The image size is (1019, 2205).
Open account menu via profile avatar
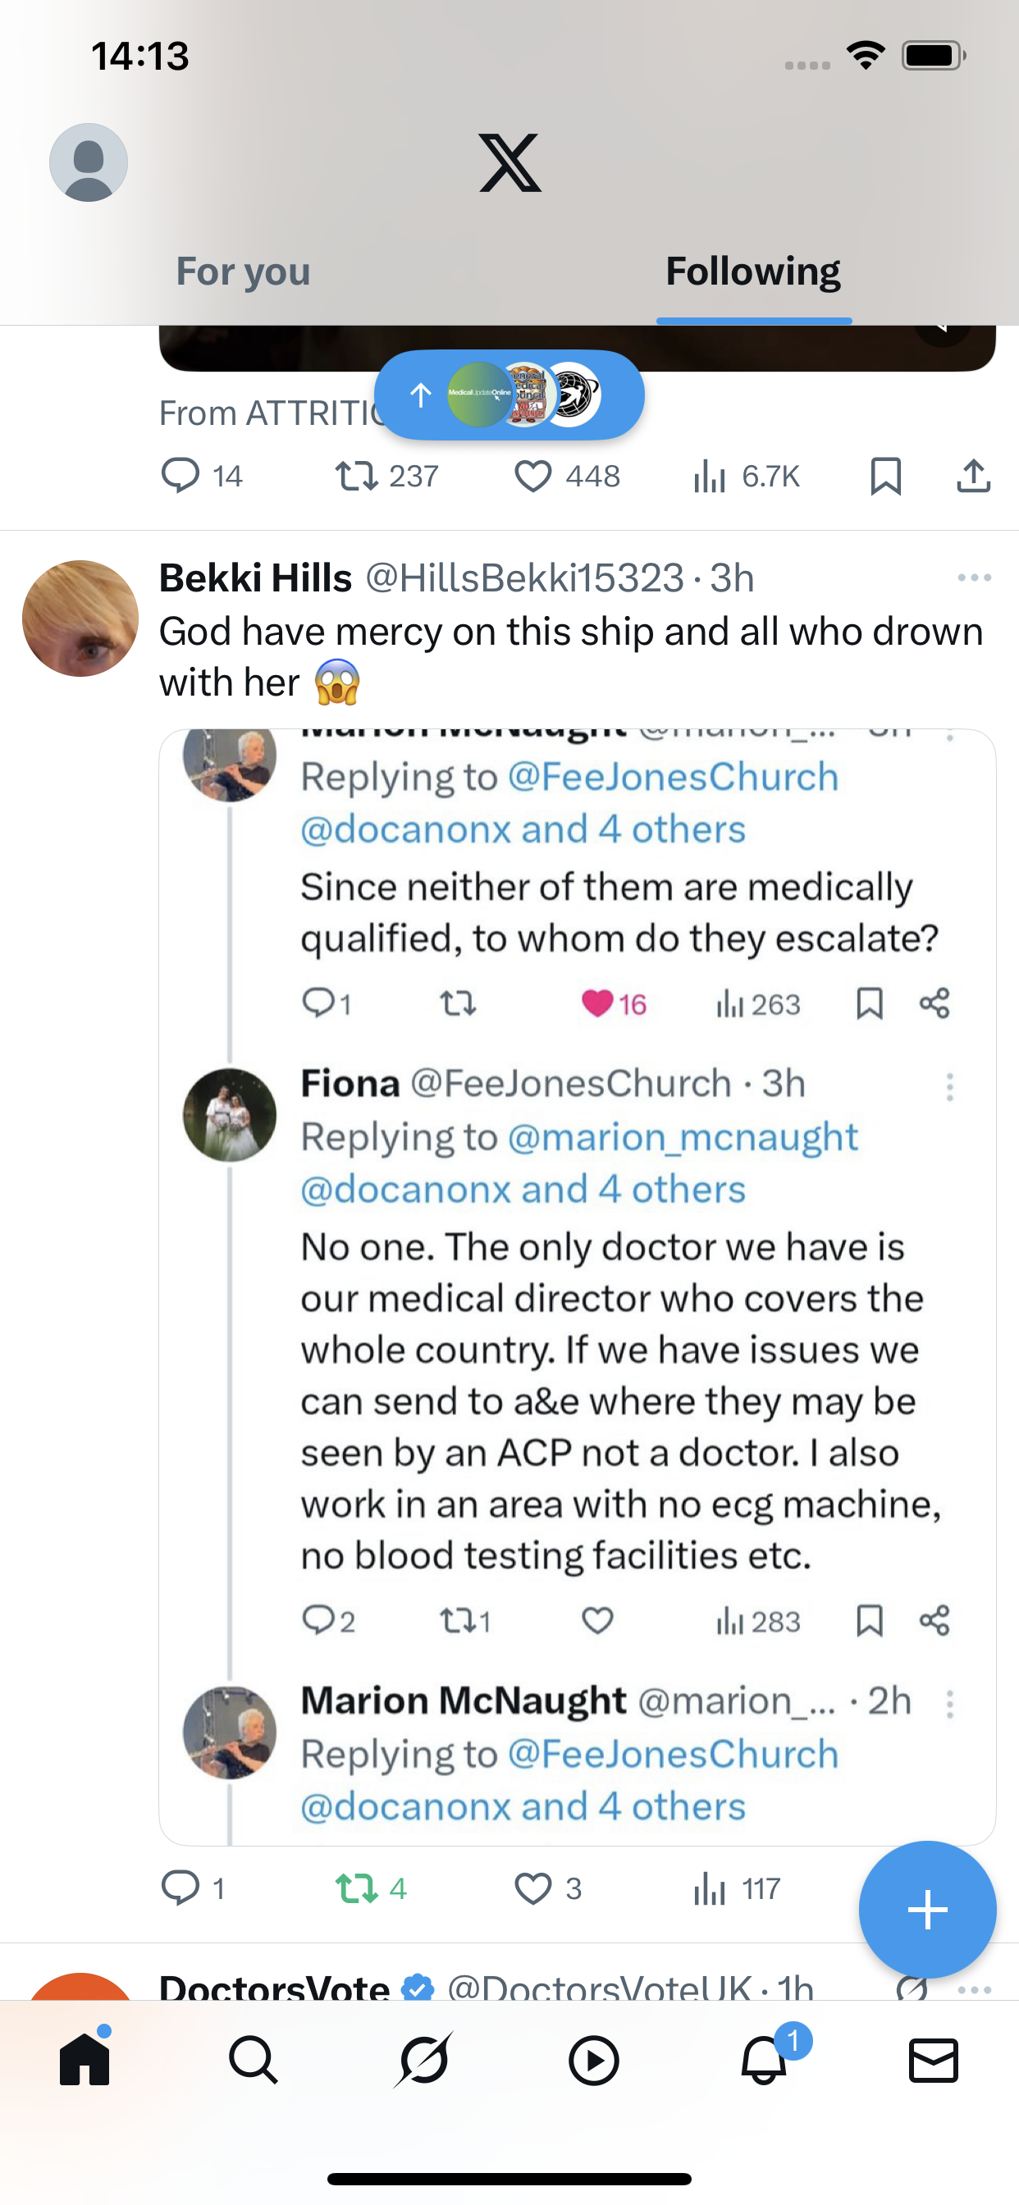(89, 162)
